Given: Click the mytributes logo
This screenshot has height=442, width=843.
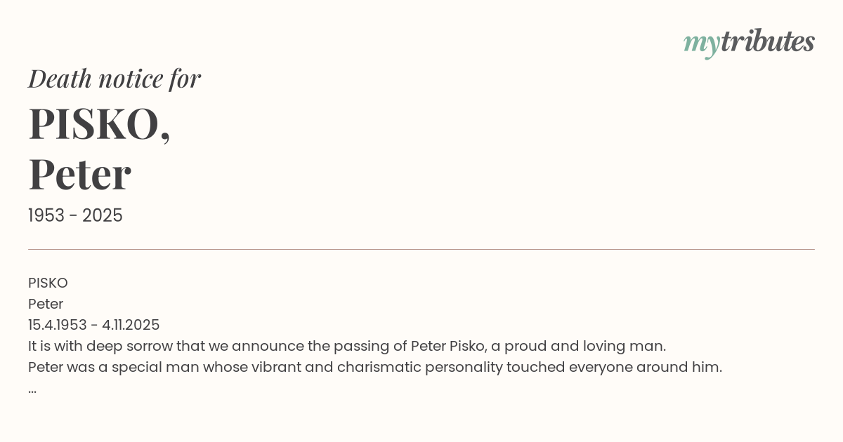Looking at the screenshot, I should point(749,42).
